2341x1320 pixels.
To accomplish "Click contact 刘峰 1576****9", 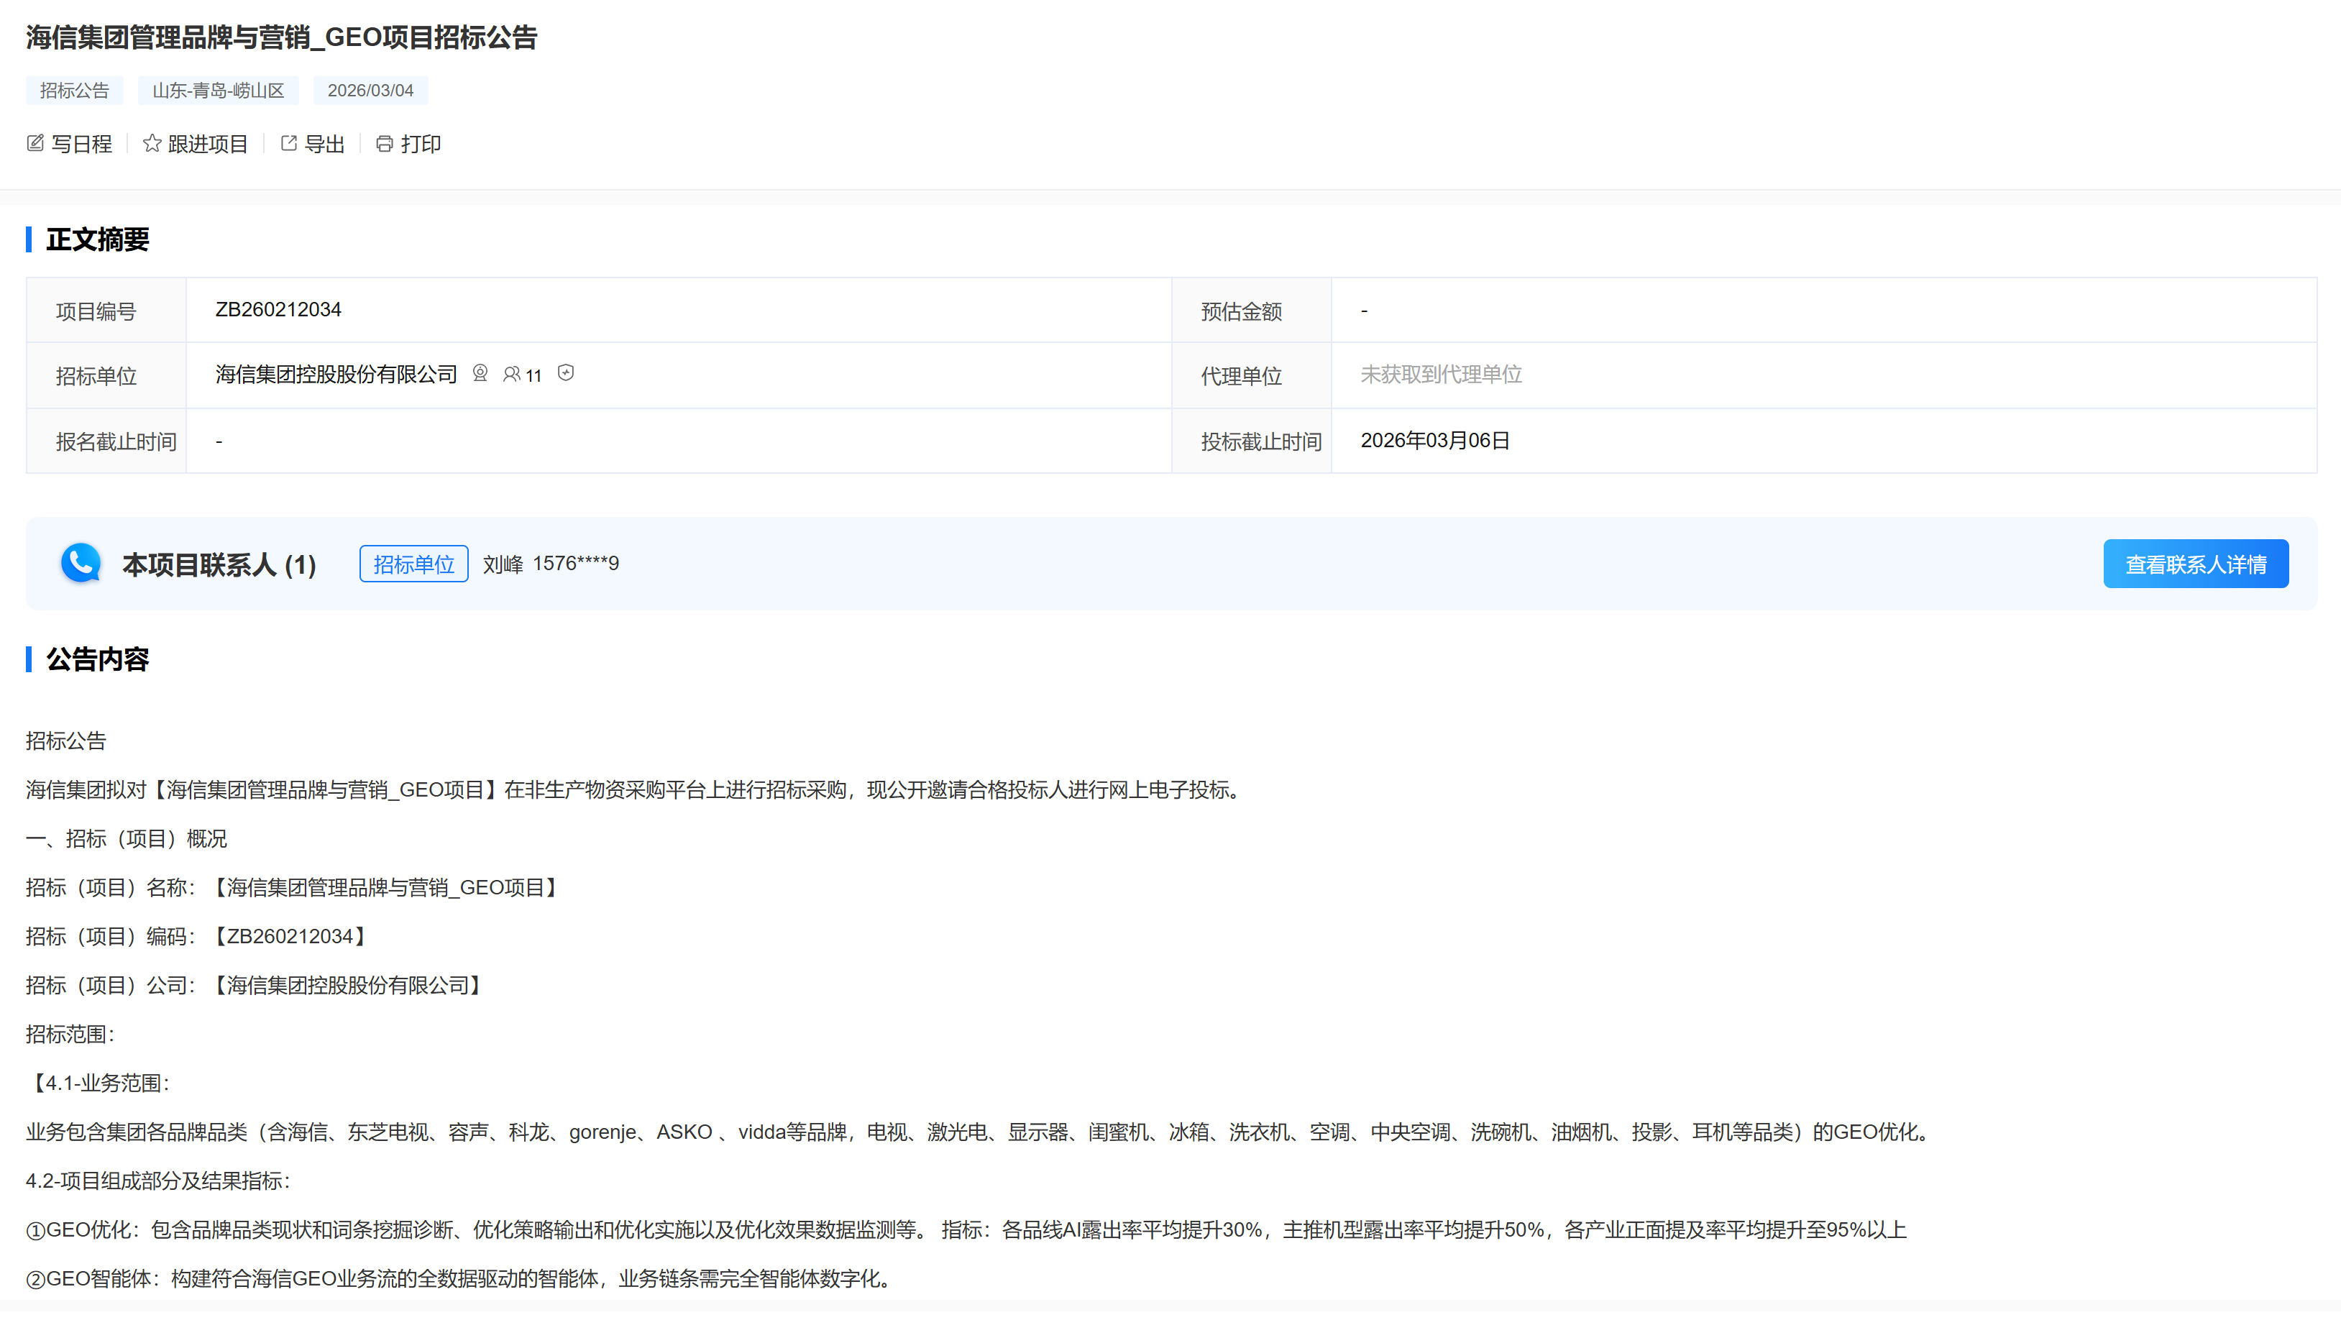I will point(551,564).
